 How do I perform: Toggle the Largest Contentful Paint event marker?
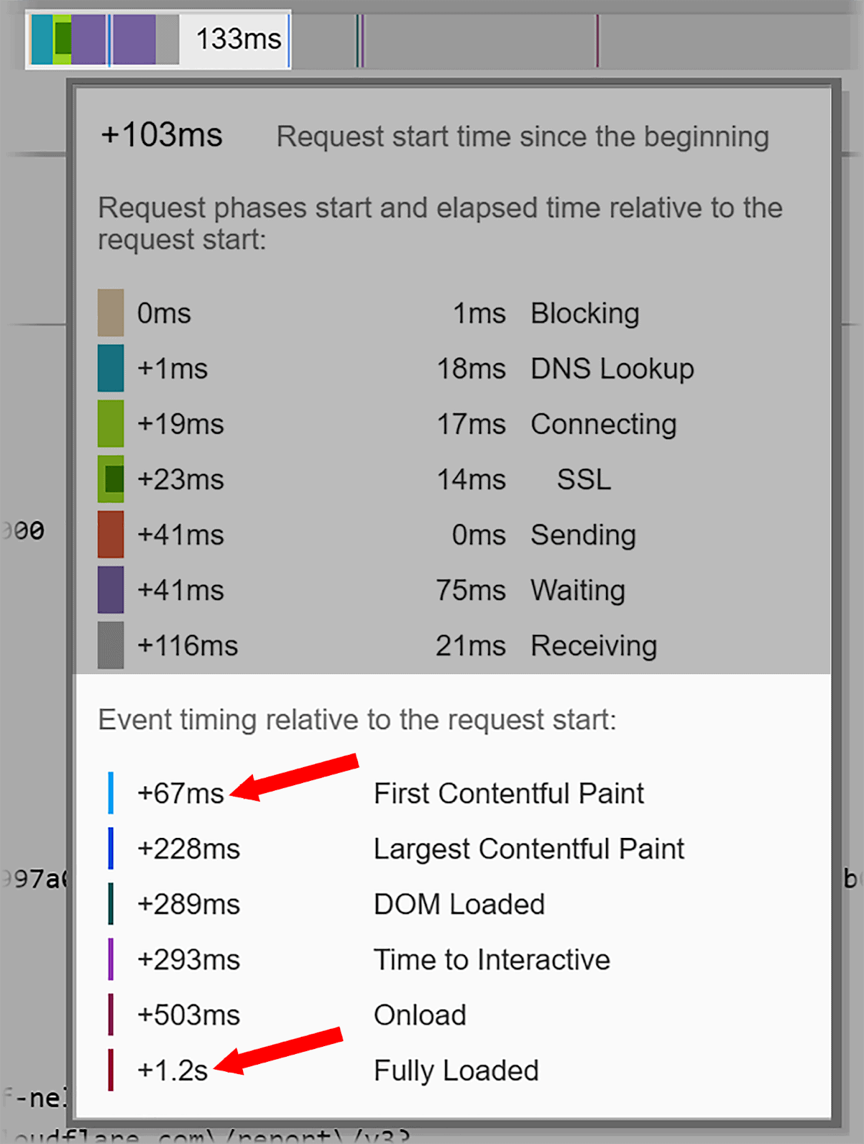[x=111, y=849]
